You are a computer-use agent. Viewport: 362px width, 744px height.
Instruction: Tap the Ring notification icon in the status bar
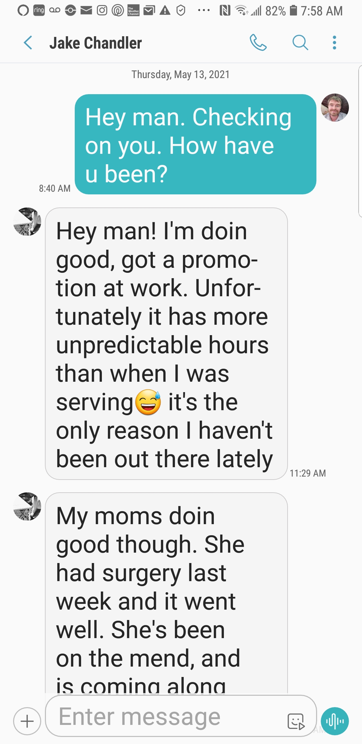pos(39,11)
